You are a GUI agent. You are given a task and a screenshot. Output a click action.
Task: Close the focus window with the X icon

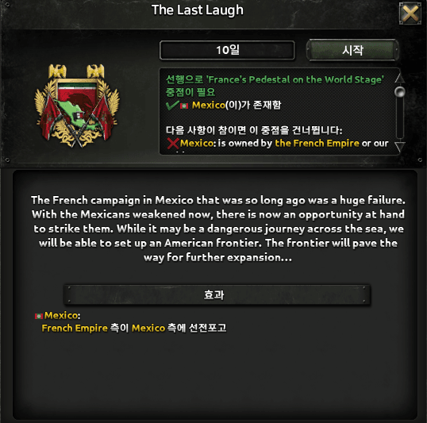click(410, 13)
